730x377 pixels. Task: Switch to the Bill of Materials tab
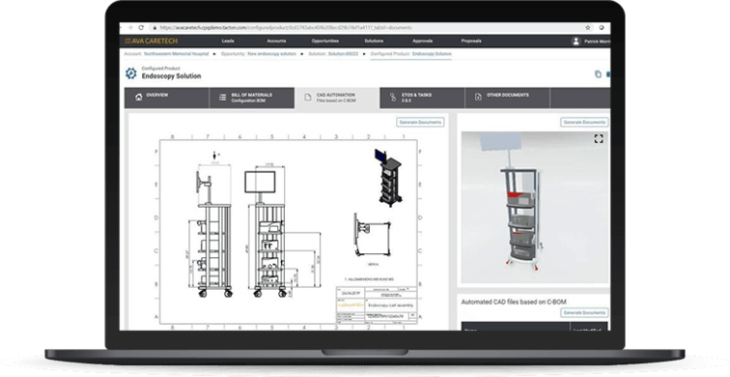click(x=252, y=98)
